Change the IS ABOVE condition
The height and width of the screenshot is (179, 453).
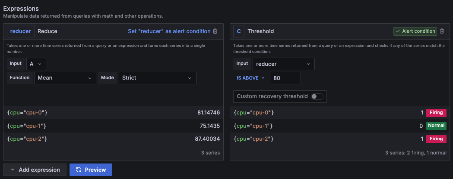(250, 78)
